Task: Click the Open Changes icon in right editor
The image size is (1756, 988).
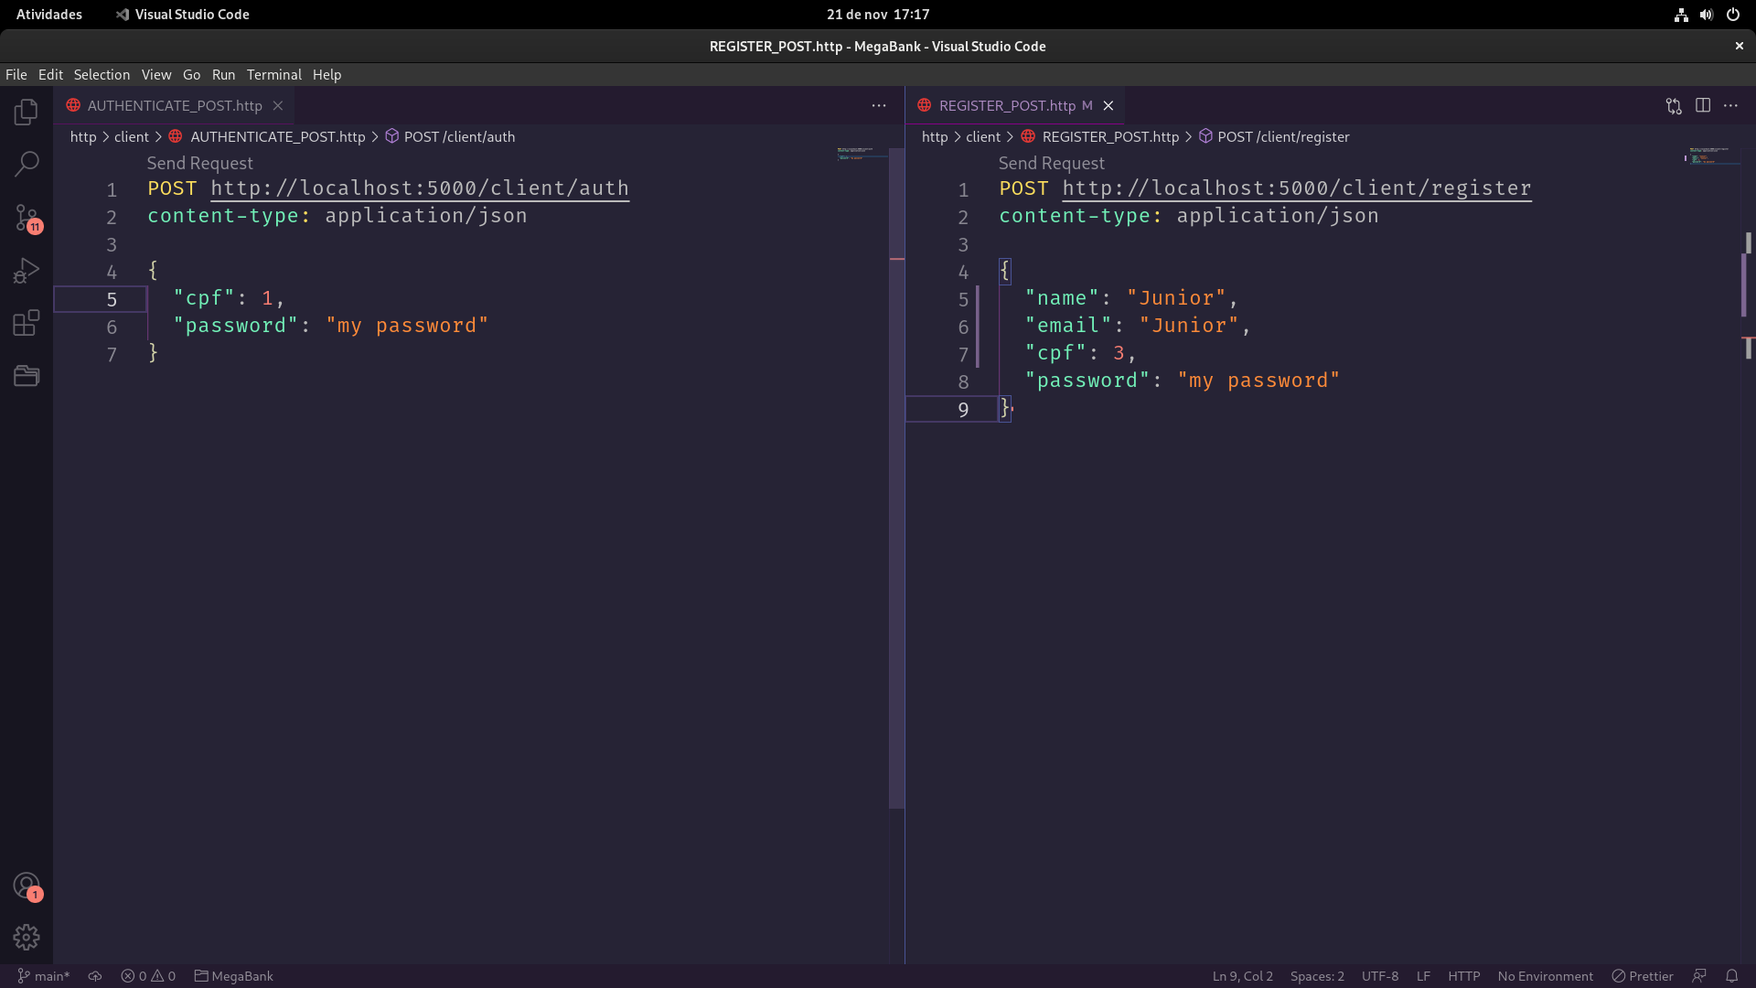Action: [x=1674, y=106]
